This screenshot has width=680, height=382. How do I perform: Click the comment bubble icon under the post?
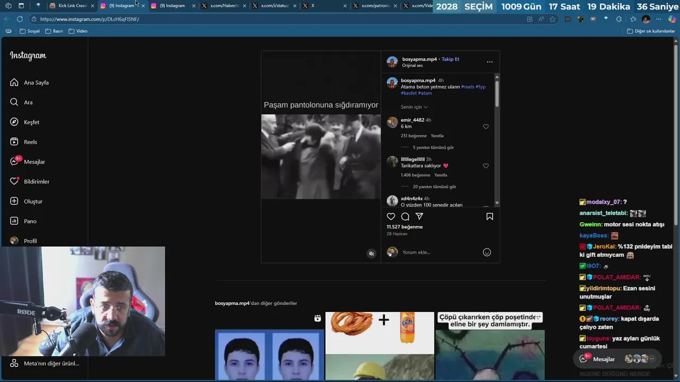405,216
